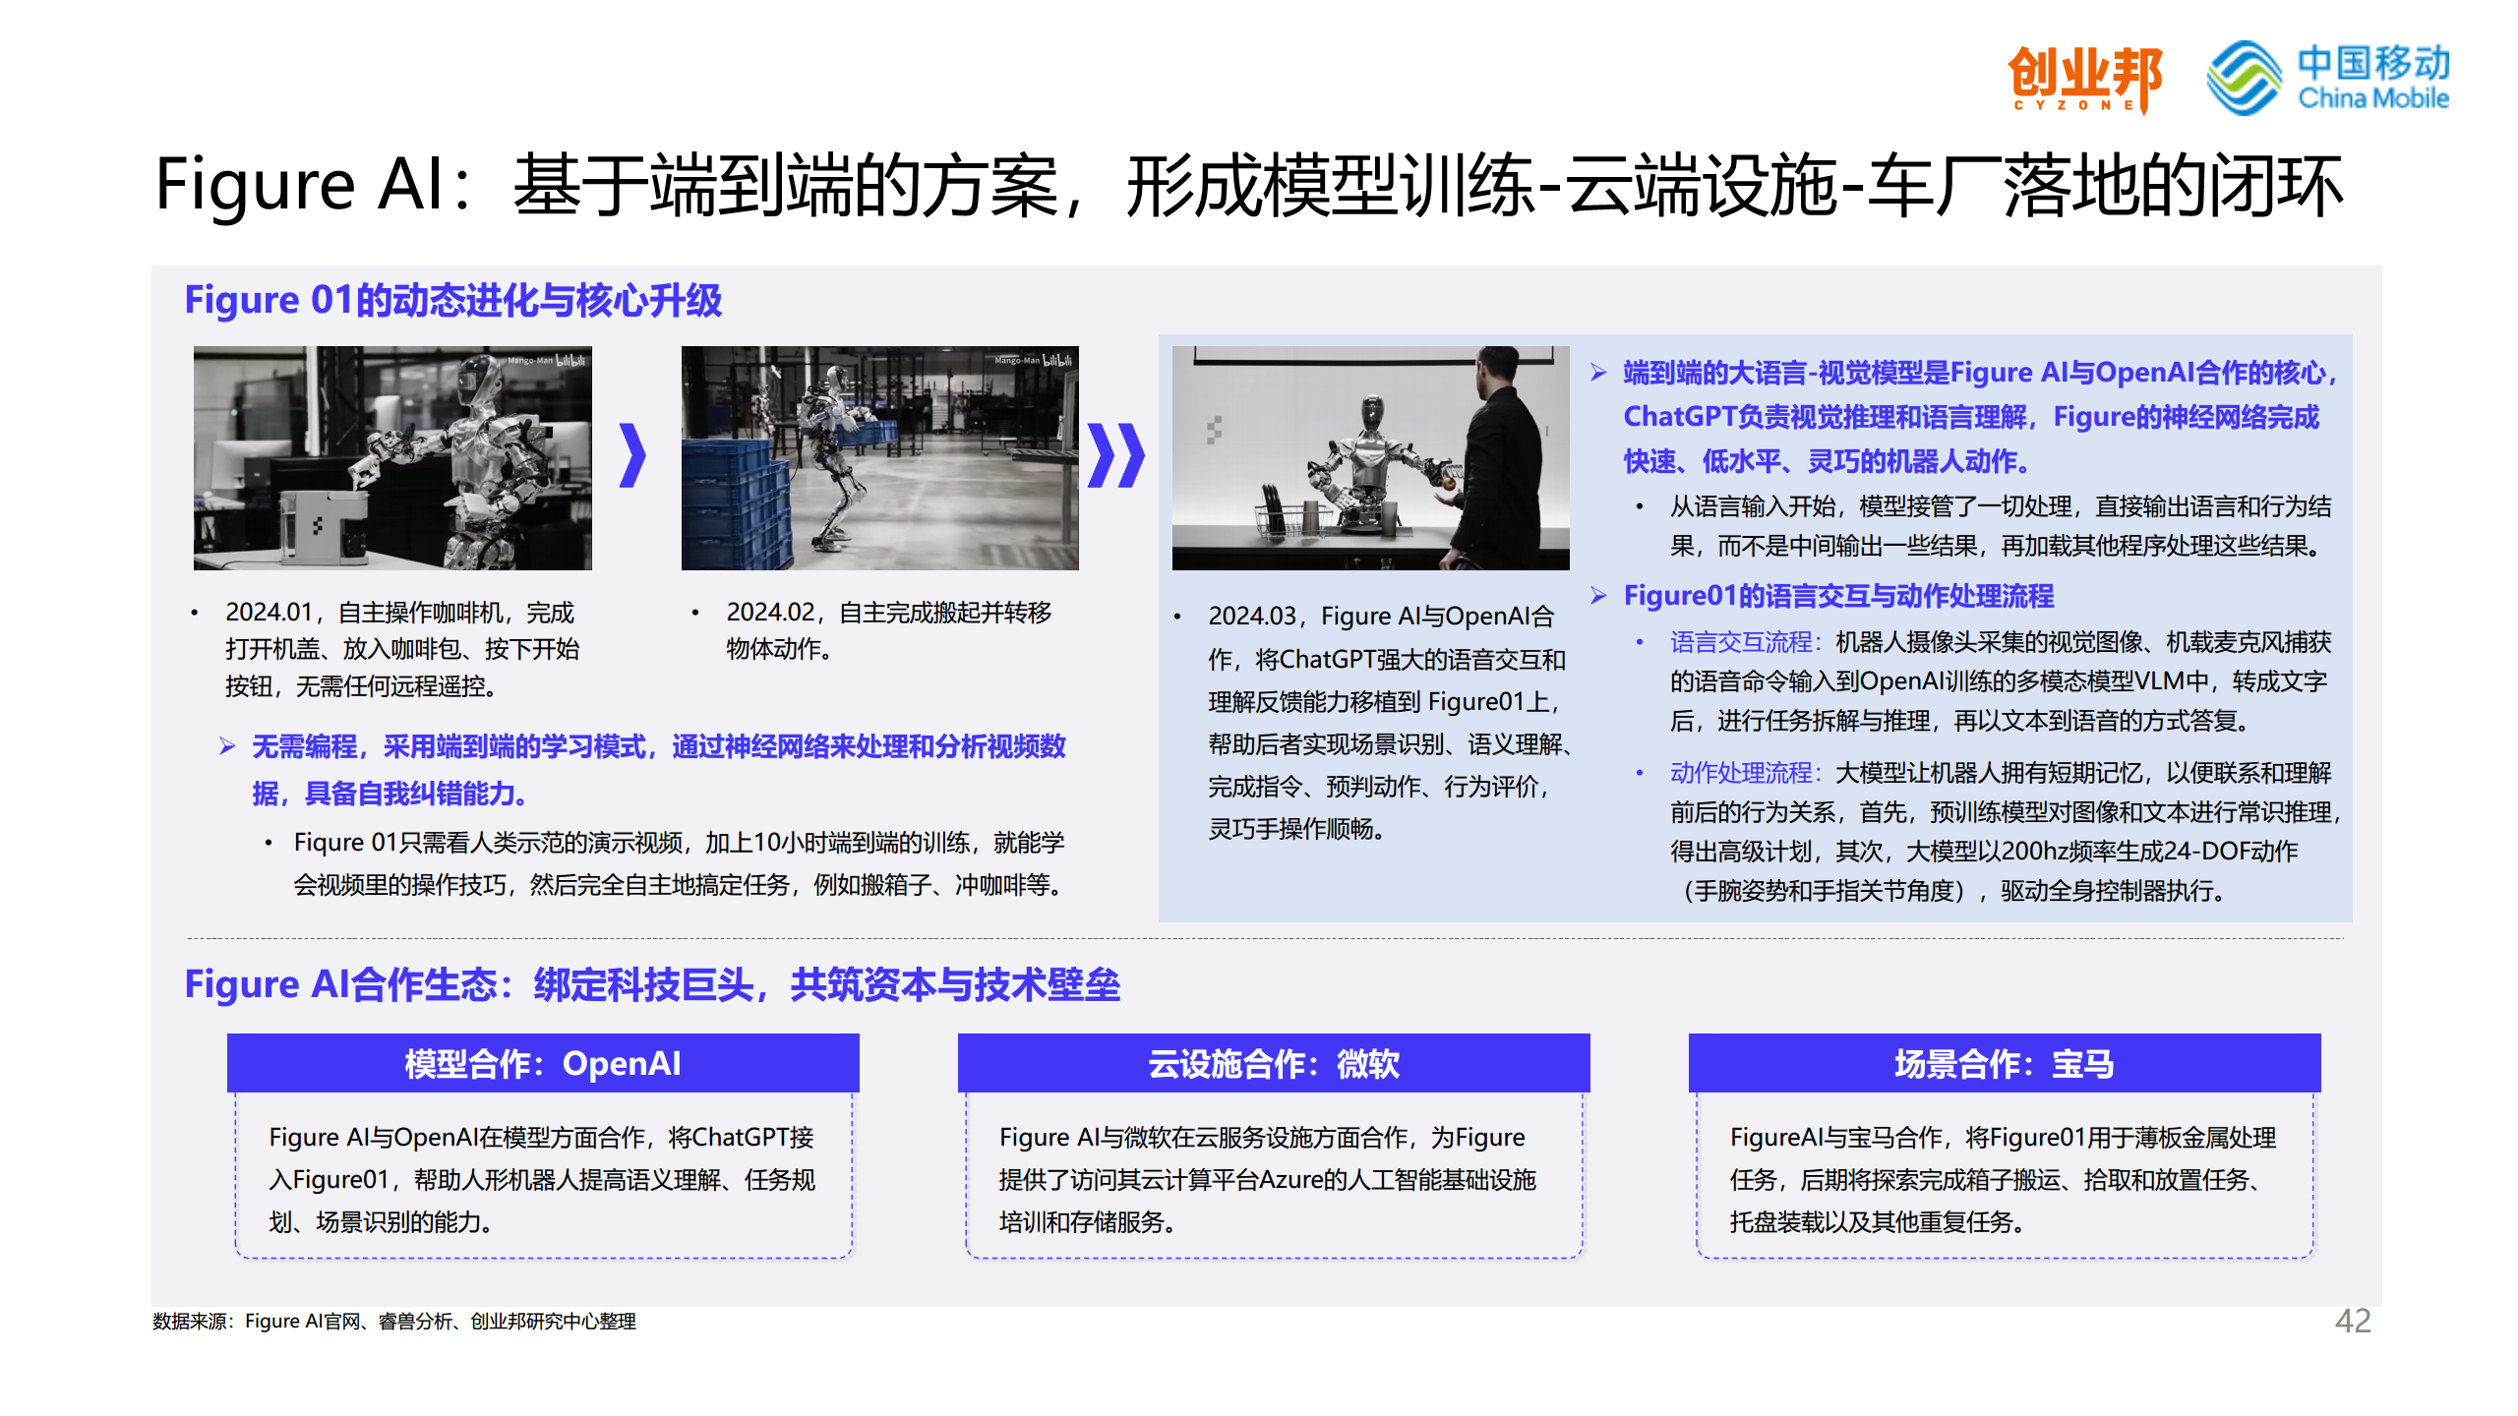Click arrow bullet beside 无需编程 heading
2518x1416 pixels.
point(227,746)
